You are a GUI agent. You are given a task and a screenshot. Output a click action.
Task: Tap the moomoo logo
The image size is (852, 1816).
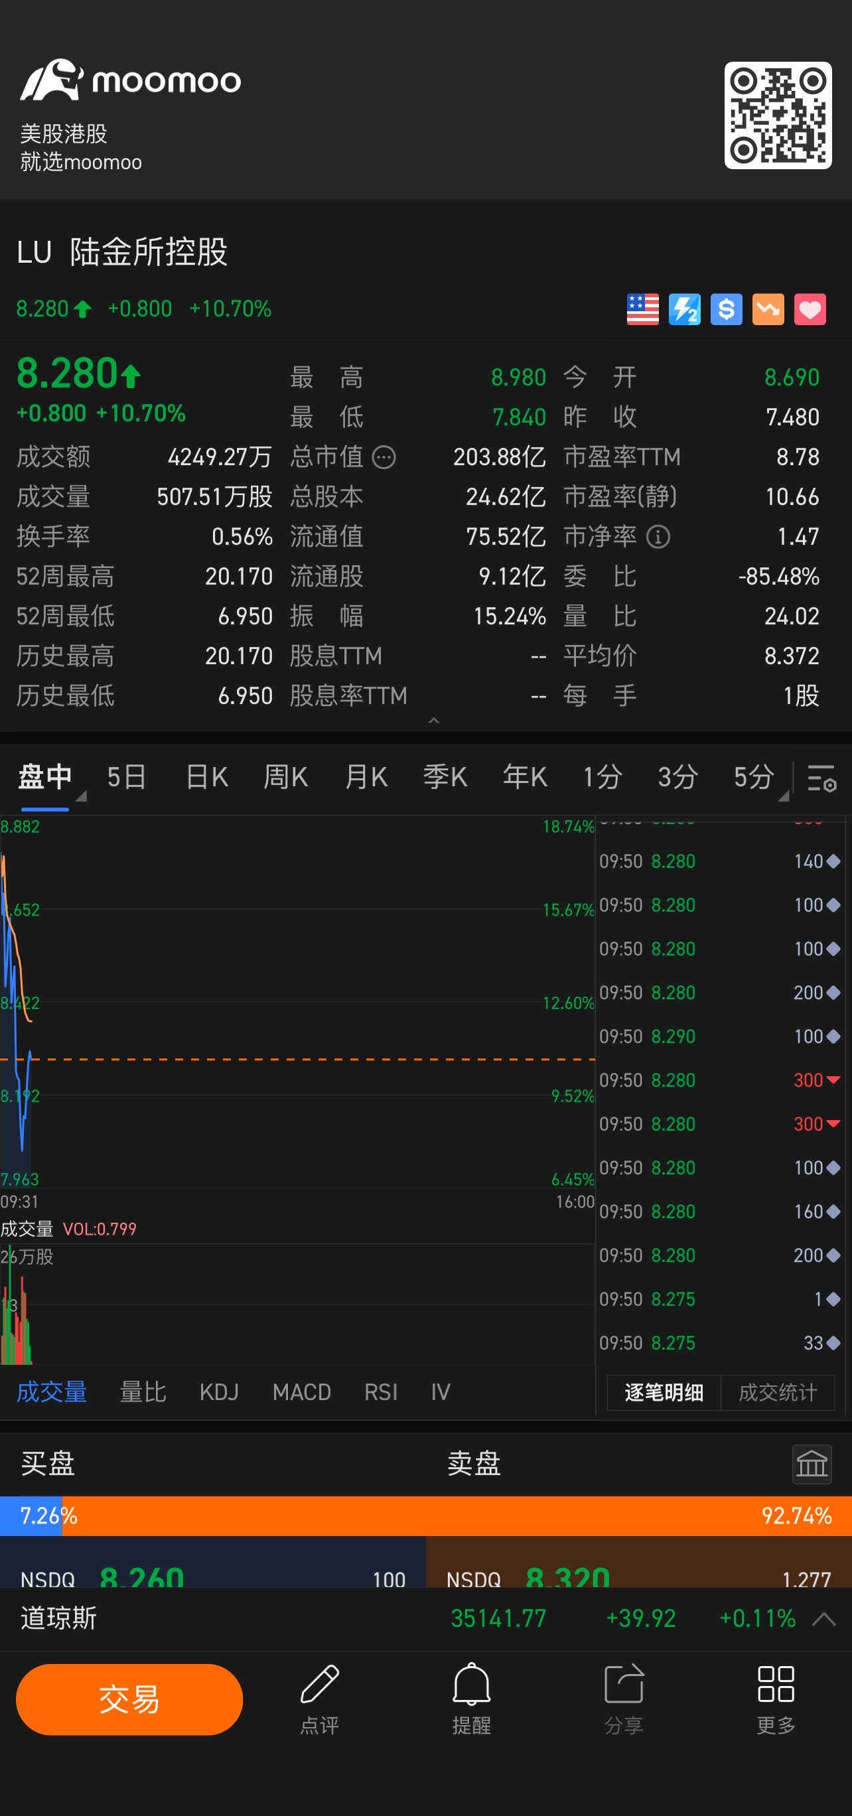point(131,80)
